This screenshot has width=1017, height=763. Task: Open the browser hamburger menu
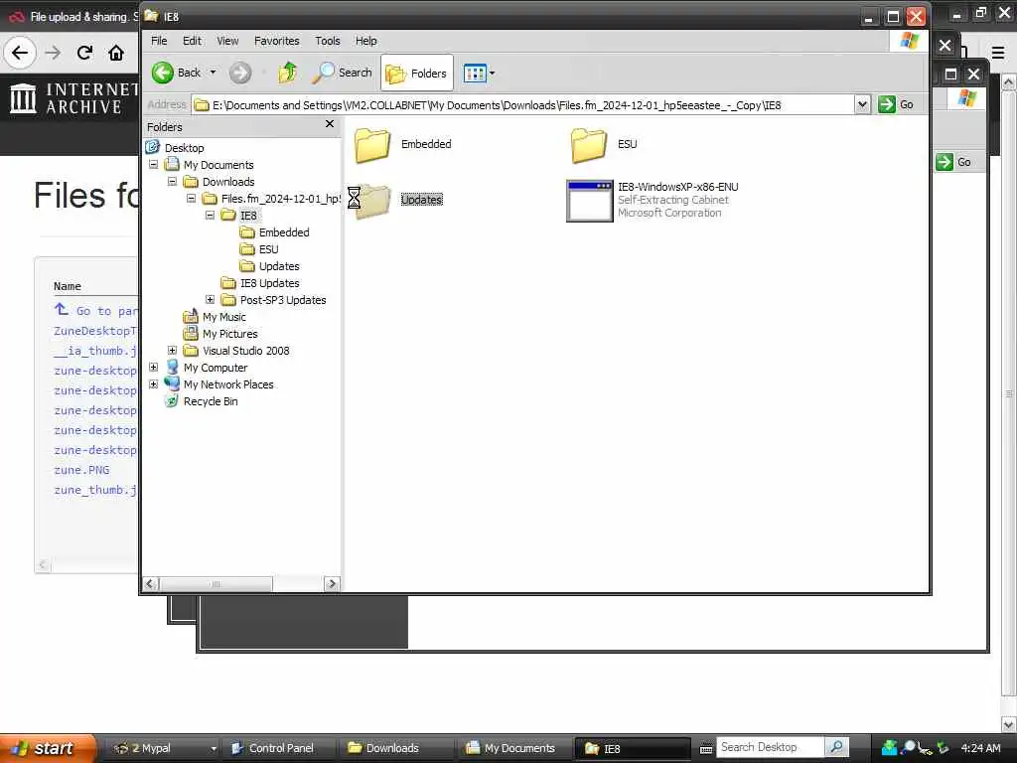point(998,53)
